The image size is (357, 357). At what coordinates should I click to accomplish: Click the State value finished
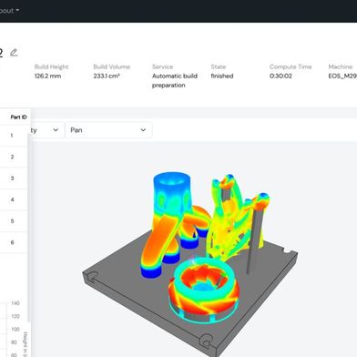222,76
